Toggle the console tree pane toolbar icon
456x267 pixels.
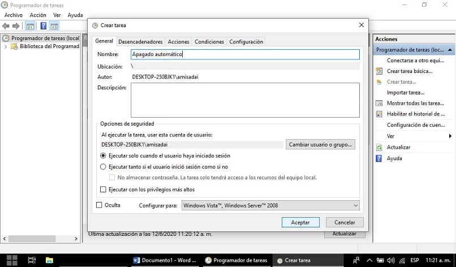point(30,26)
